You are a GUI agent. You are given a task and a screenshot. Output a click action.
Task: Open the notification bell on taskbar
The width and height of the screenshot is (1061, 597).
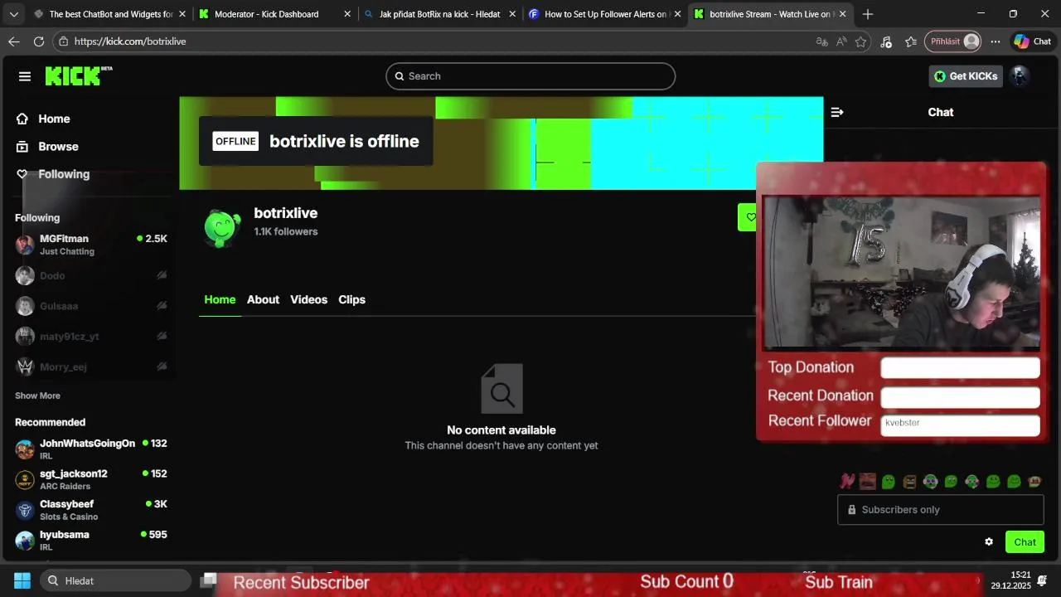point(1042,580)
